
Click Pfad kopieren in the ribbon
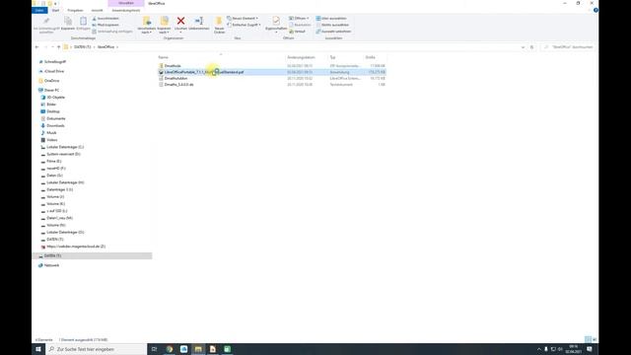(x=105, y=25)
